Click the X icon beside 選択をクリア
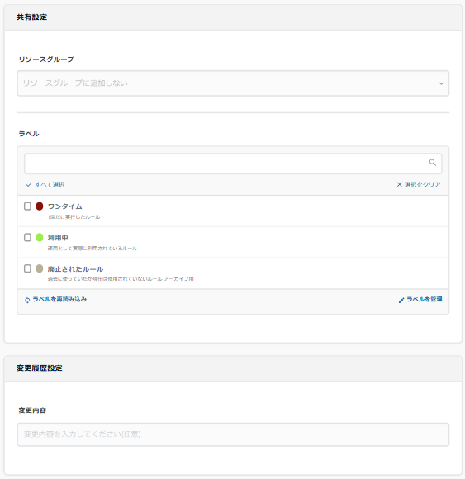465x479 pixels. tap(399, 184)
